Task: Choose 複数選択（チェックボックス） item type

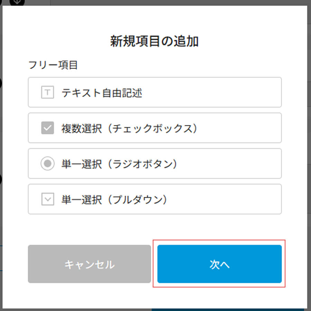Action: point(154,128)
